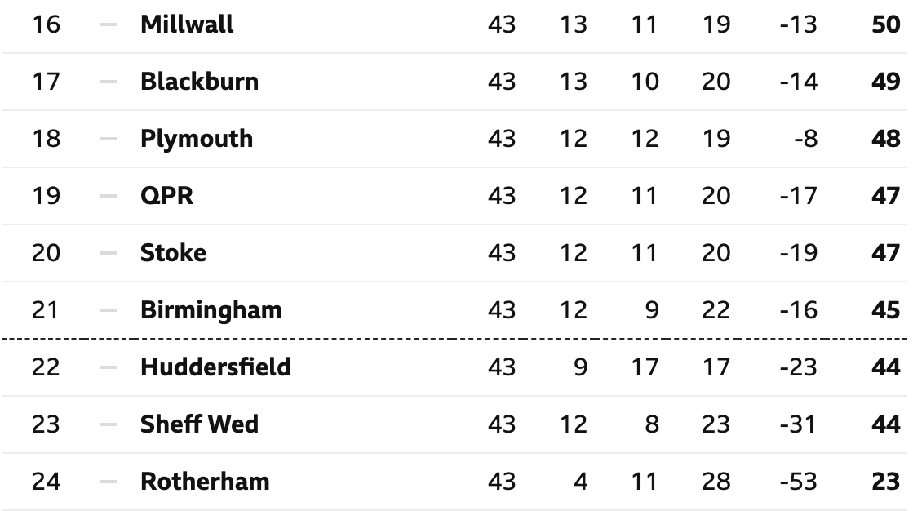Click Millwall's no-movement dash indicator
The height and width of the screenshot is (511, 922).
coord(109,24)
